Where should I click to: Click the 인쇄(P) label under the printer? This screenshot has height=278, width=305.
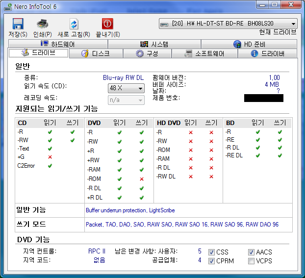click(x=43, y=34)
